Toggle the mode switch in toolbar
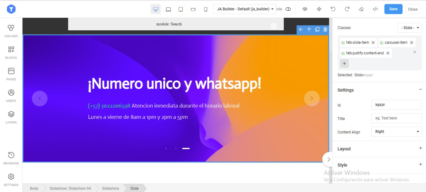 (288, 9)
